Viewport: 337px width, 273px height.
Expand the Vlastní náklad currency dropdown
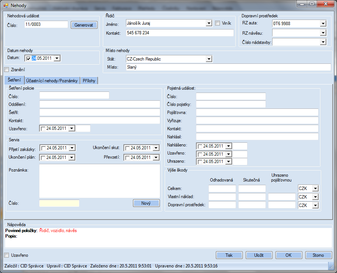(x=315, y=197)
